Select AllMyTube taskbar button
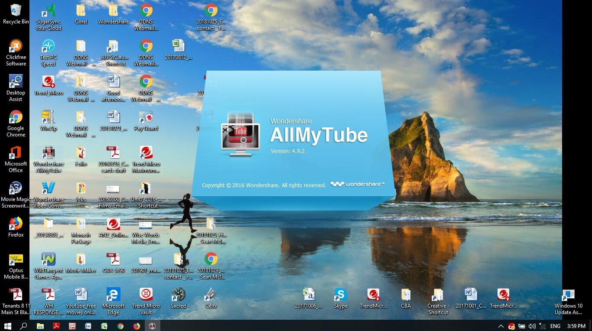Screen dimensions: 592x331 (x=153, y=326)
